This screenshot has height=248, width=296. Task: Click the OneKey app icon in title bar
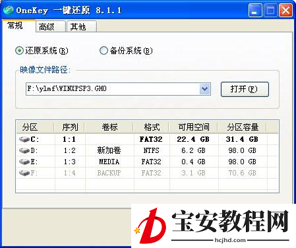[9, 10]
